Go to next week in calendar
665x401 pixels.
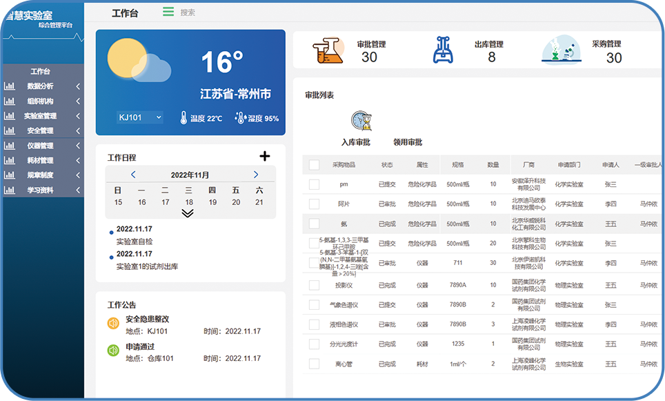(x=256, y=175)
